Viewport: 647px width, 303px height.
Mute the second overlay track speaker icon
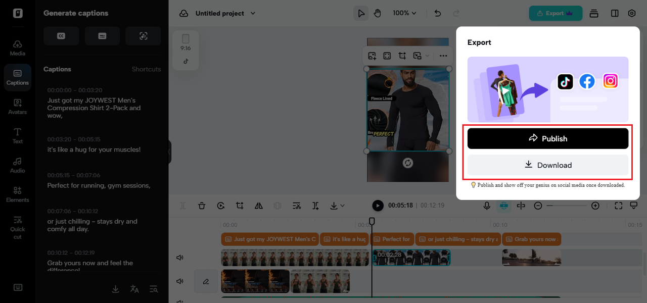179,281
